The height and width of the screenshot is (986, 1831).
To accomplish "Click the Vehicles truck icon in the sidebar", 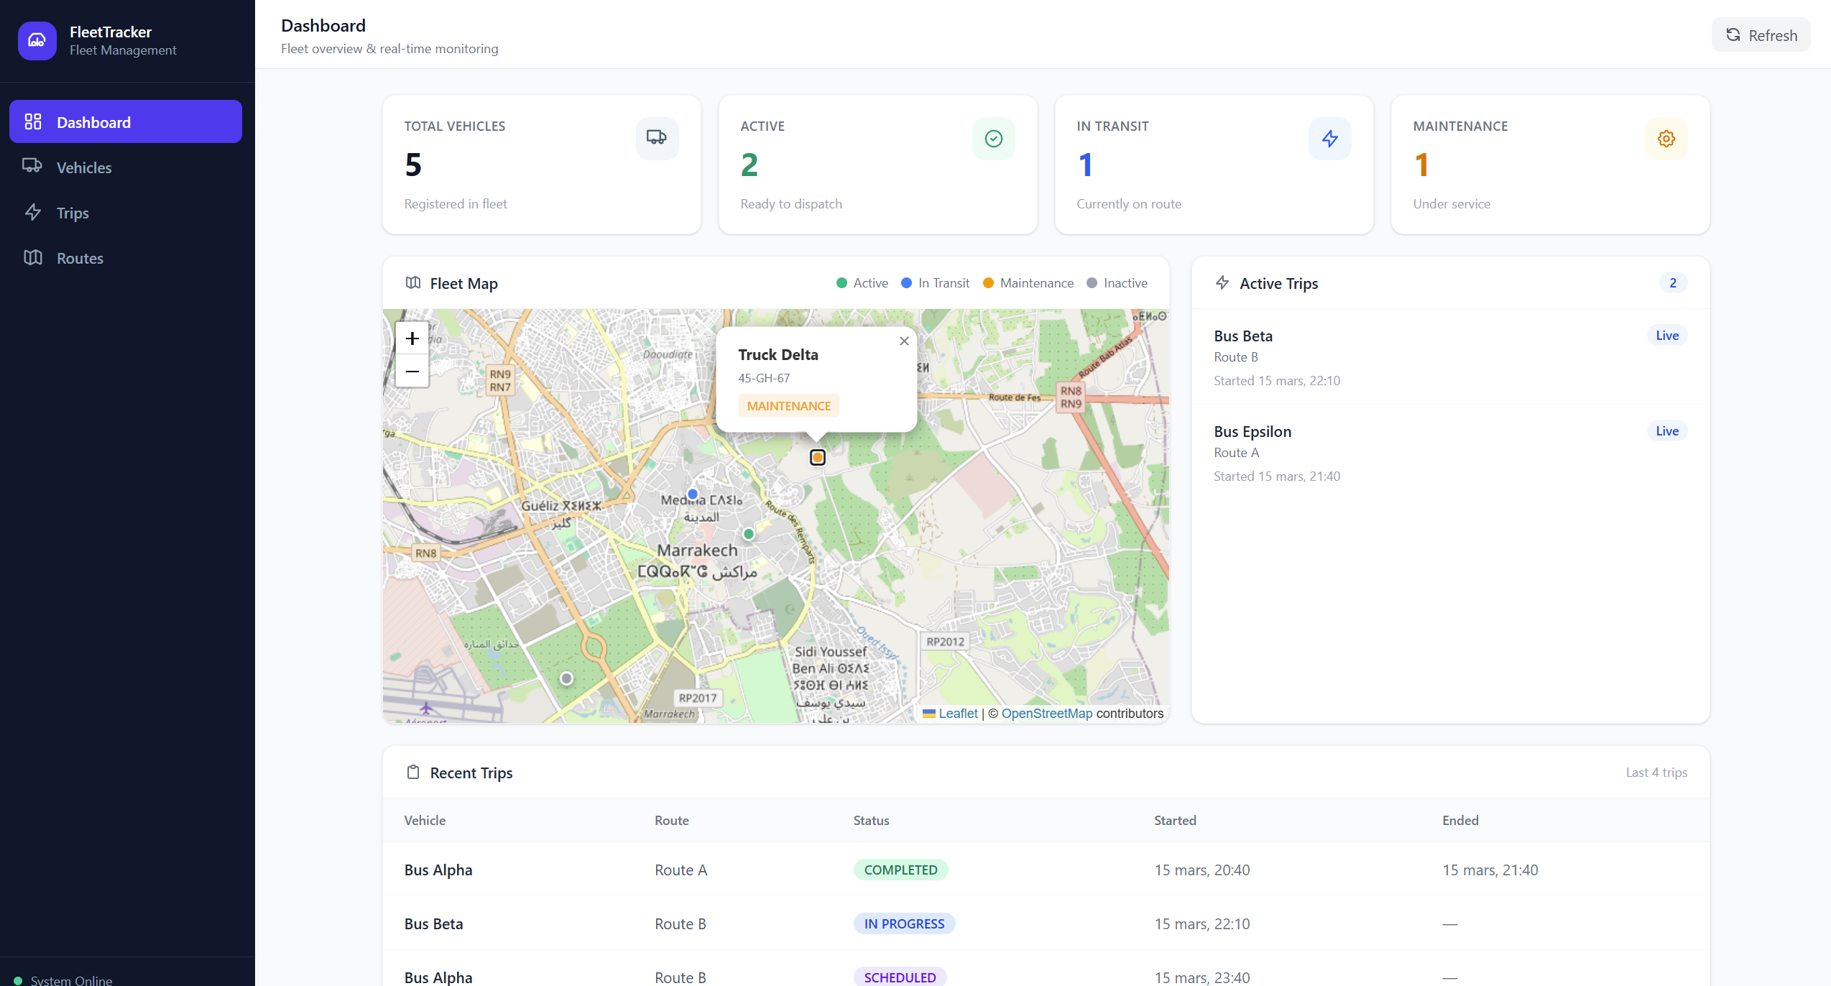I will pos(33,167).
